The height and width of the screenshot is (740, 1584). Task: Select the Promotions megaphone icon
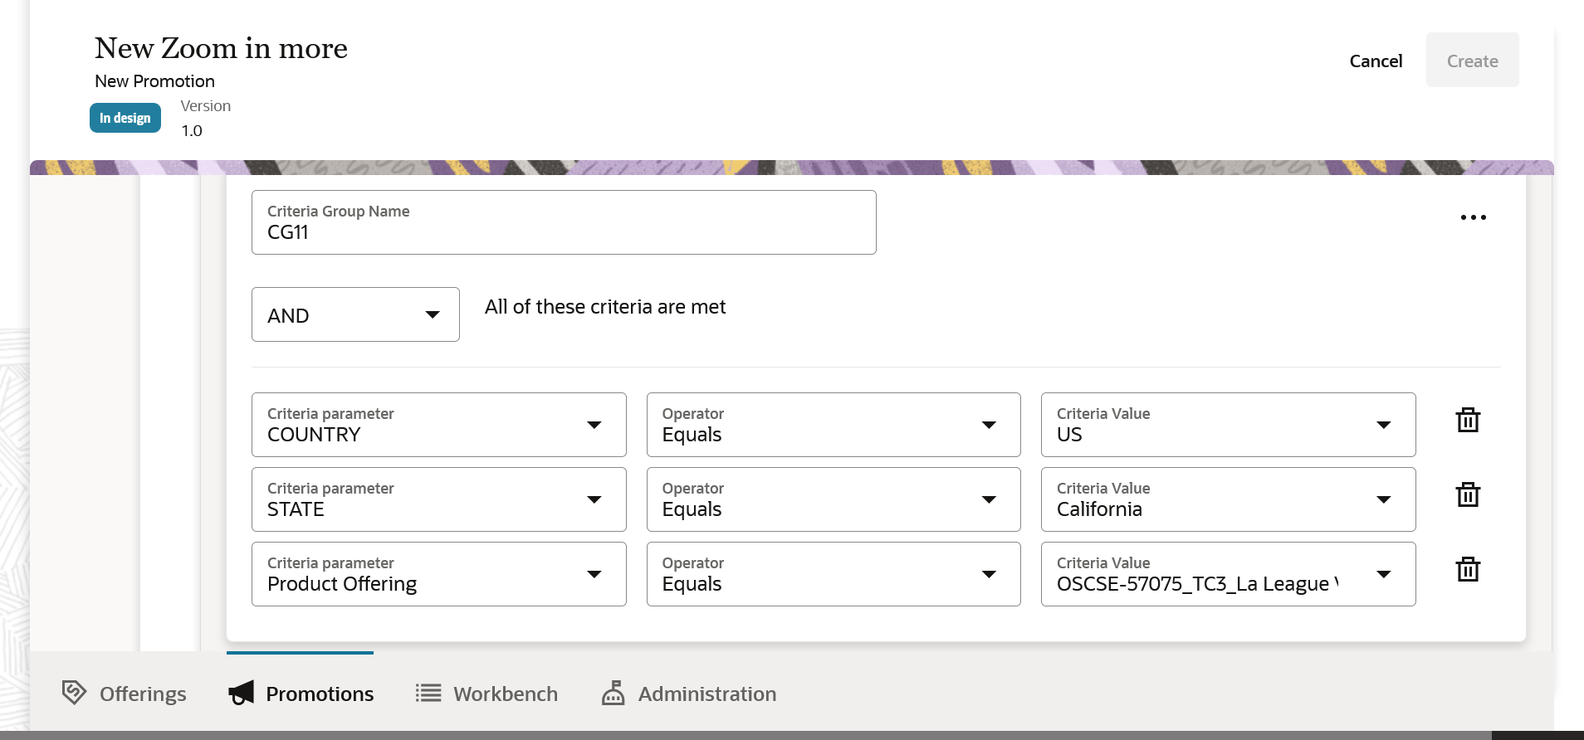(240, 693)
